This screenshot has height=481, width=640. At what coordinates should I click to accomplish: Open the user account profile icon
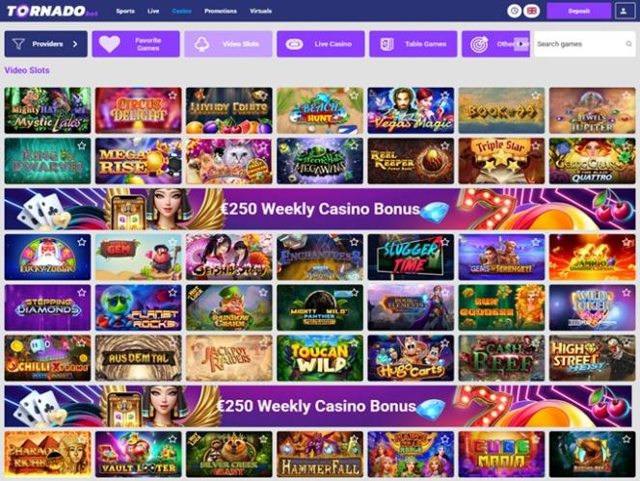pyautogui.click(x=624, y=11)
